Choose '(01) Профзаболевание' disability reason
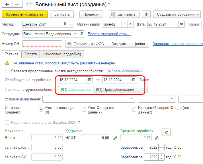The image size is (203, 164). [x=115, y=90]
